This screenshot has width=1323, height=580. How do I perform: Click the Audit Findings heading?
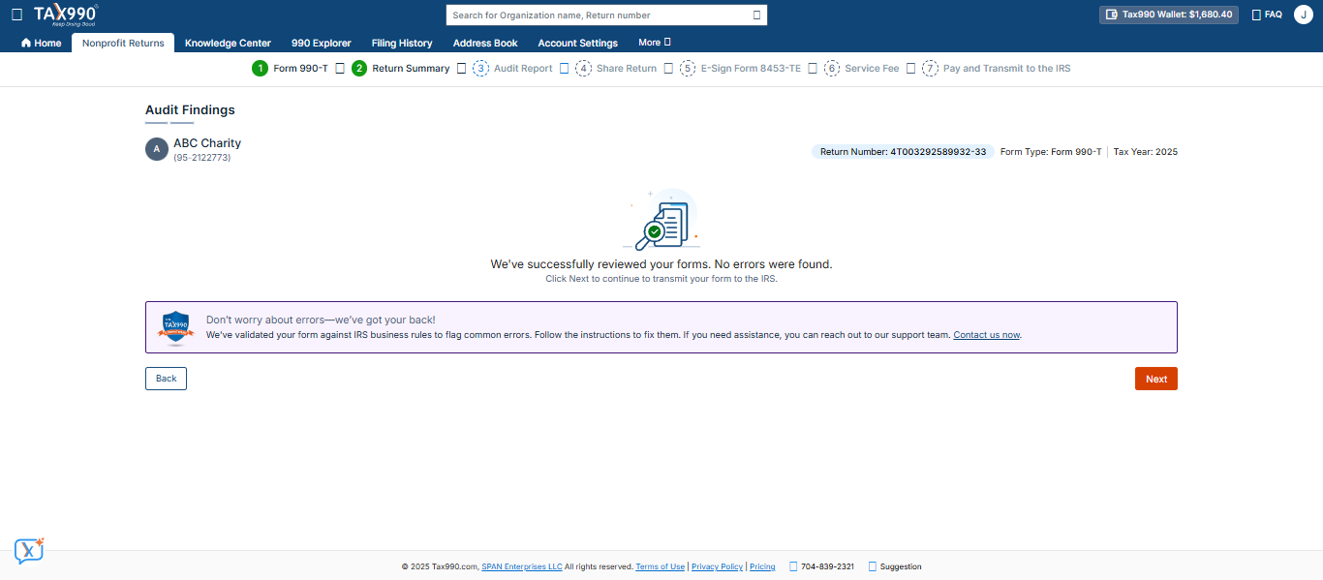click(x=190, y=110)
